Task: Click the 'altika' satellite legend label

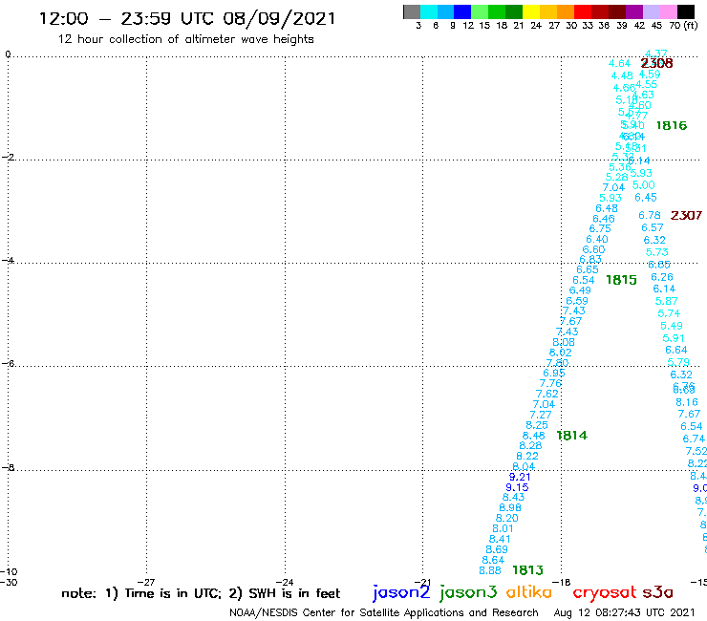Action: (x=529, y=591)
